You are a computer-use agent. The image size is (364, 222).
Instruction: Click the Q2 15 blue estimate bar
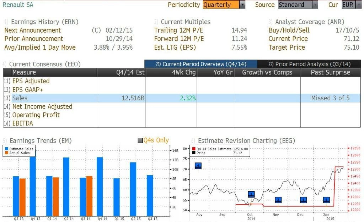(x=133, y=189)
